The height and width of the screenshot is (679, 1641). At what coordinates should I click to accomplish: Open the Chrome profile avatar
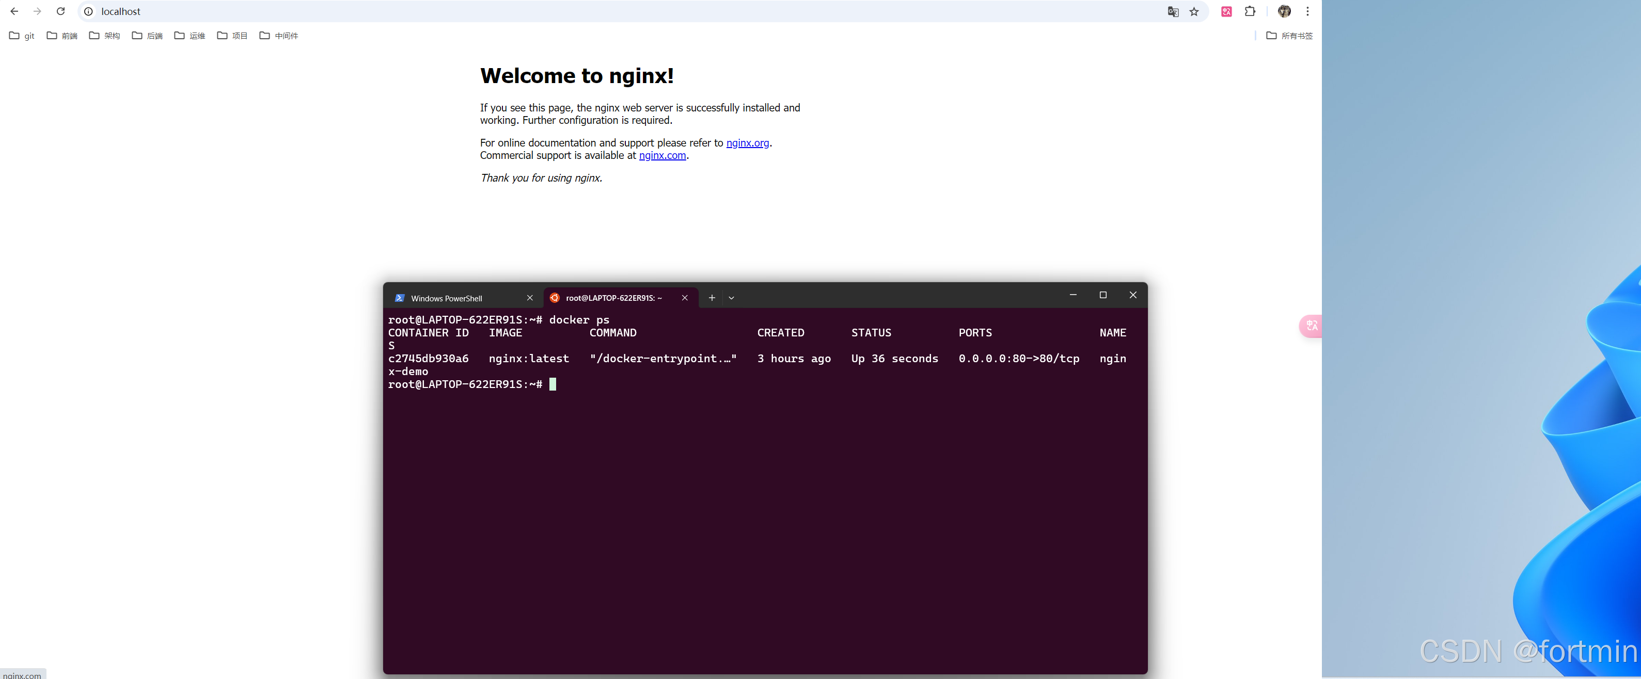coord(1284,11)
